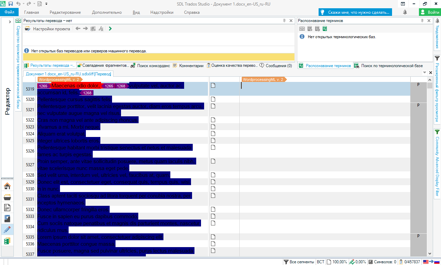Open the Files view icon in left sidebar
Image resolution: width=441 pixels, height=265 pixels.
(7, 208)
